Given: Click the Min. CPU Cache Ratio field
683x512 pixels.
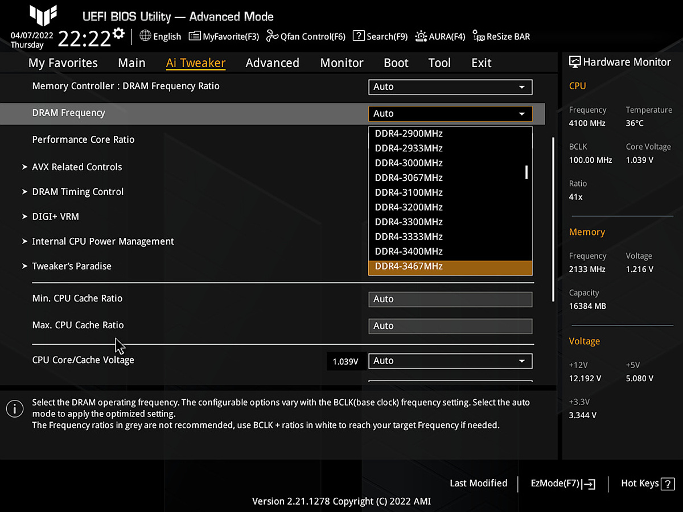Looking at the screenshot, I should tap(450, 299).
